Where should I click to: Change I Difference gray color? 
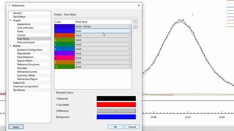click(116, 111)
